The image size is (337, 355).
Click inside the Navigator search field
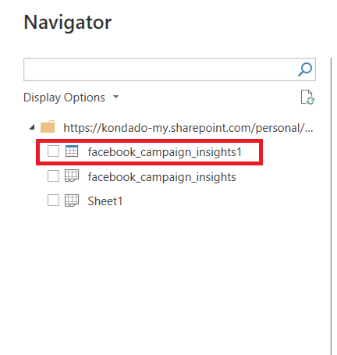coord(169,69)
